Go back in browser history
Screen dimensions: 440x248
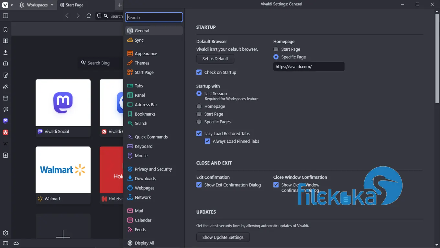coord(67,16)
